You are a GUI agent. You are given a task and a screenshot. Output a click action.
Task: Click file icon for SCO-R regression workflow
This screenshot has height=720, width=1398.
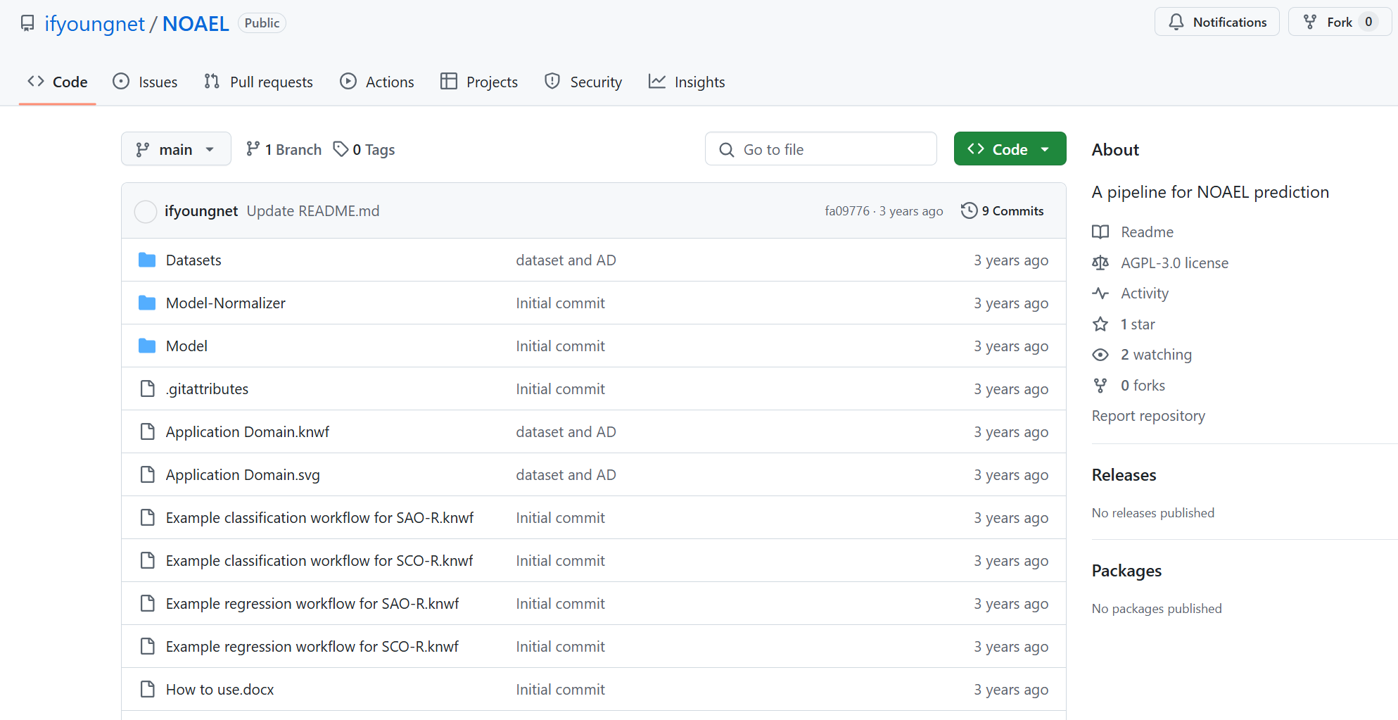click(x=147, y=646)
